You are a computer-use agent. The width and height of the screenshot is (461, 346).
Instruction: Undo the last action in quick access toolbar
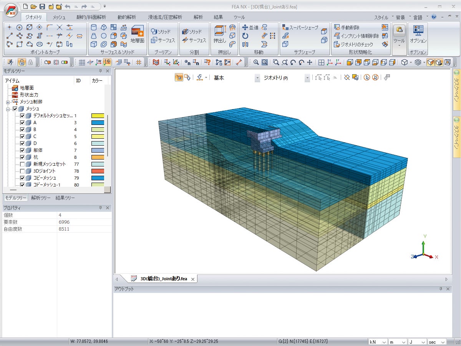coord(68,7)
